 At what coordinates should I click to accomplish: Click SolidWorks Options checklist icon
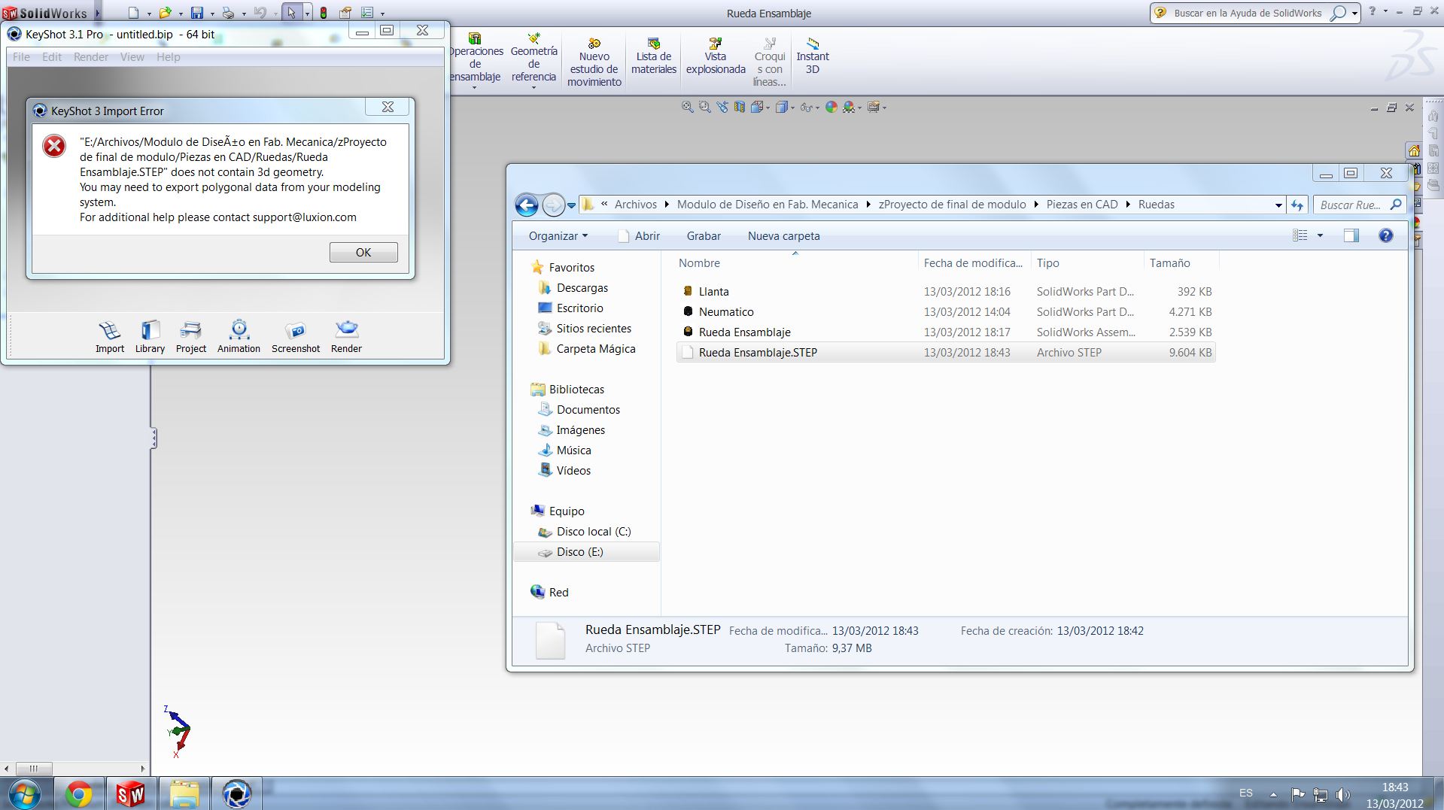367,13
